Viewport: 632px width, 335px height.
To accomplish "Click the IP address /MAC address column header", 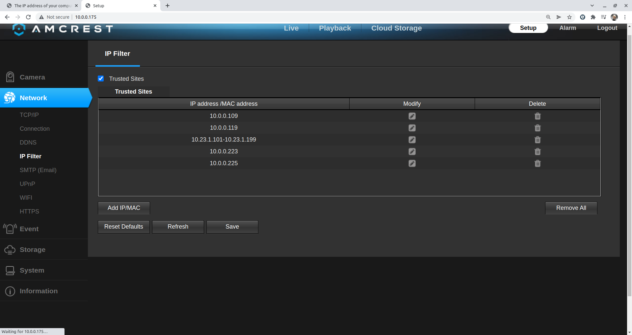I will point(224,104).
